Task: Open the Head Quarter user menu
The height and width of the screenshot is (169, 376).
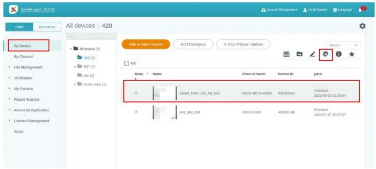Action: 315,10
